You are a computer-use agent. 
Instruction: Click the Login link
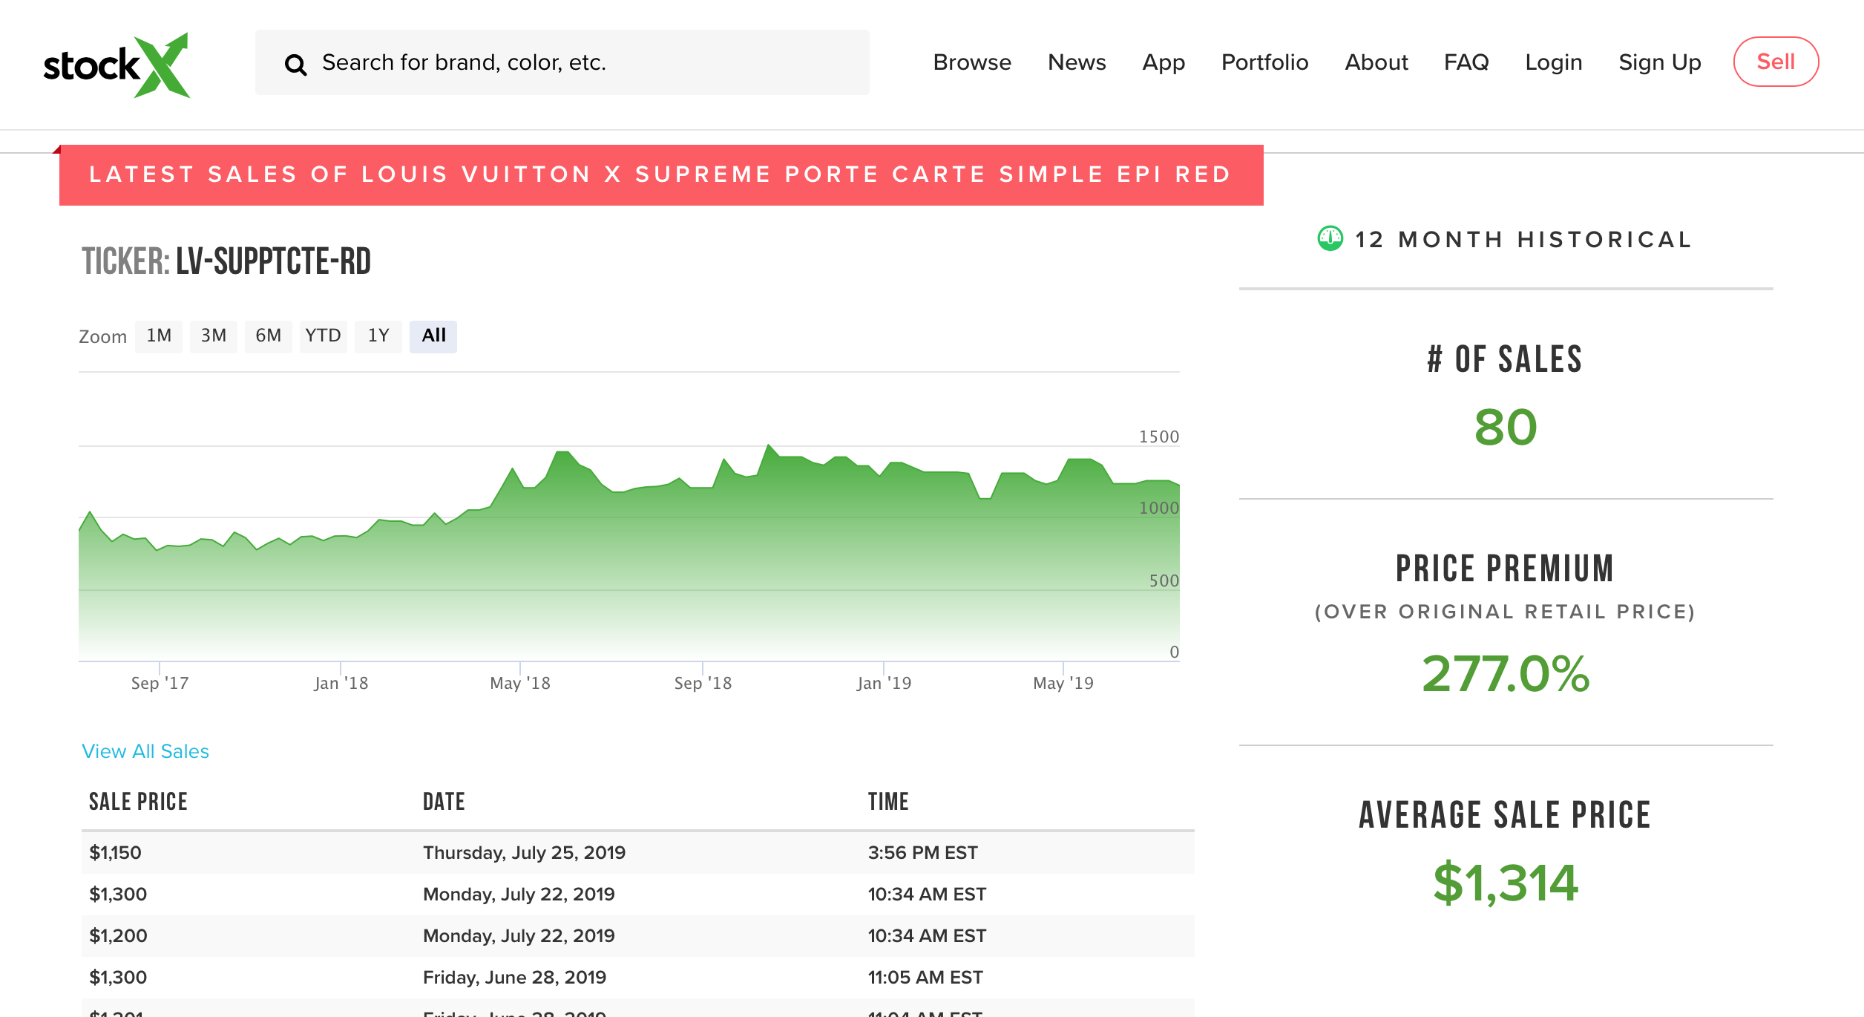(1553, 62)
